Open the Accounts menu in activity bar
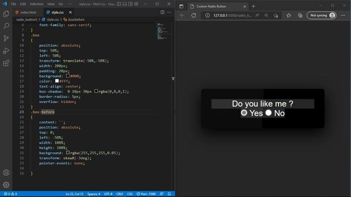The width and height of the screenshot is (351, 197). click(x=6, y=172)
